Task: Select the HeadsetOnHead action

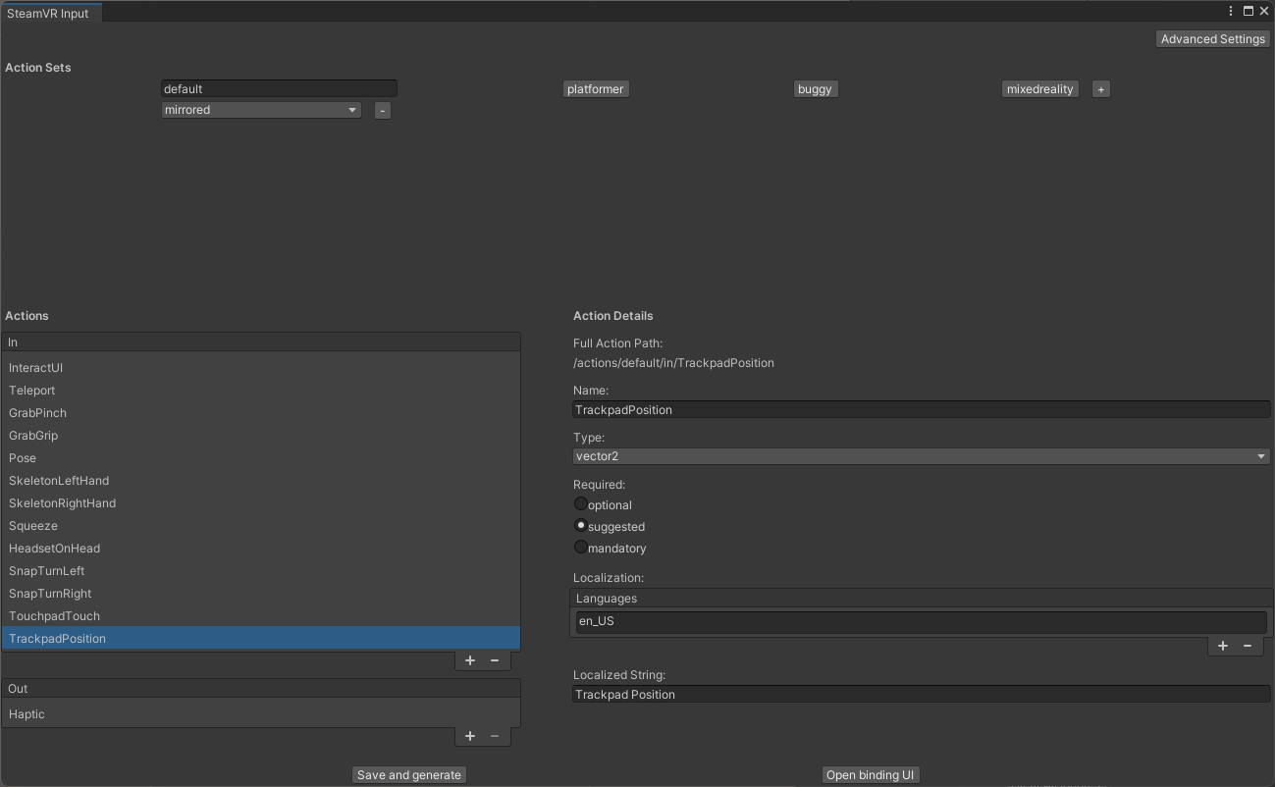Action: [x=261, y=549]
